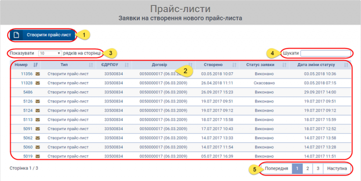The height and width of the screenshot is (181, 361).
Task: Open request number 5060 link
Action: (28, 147)
